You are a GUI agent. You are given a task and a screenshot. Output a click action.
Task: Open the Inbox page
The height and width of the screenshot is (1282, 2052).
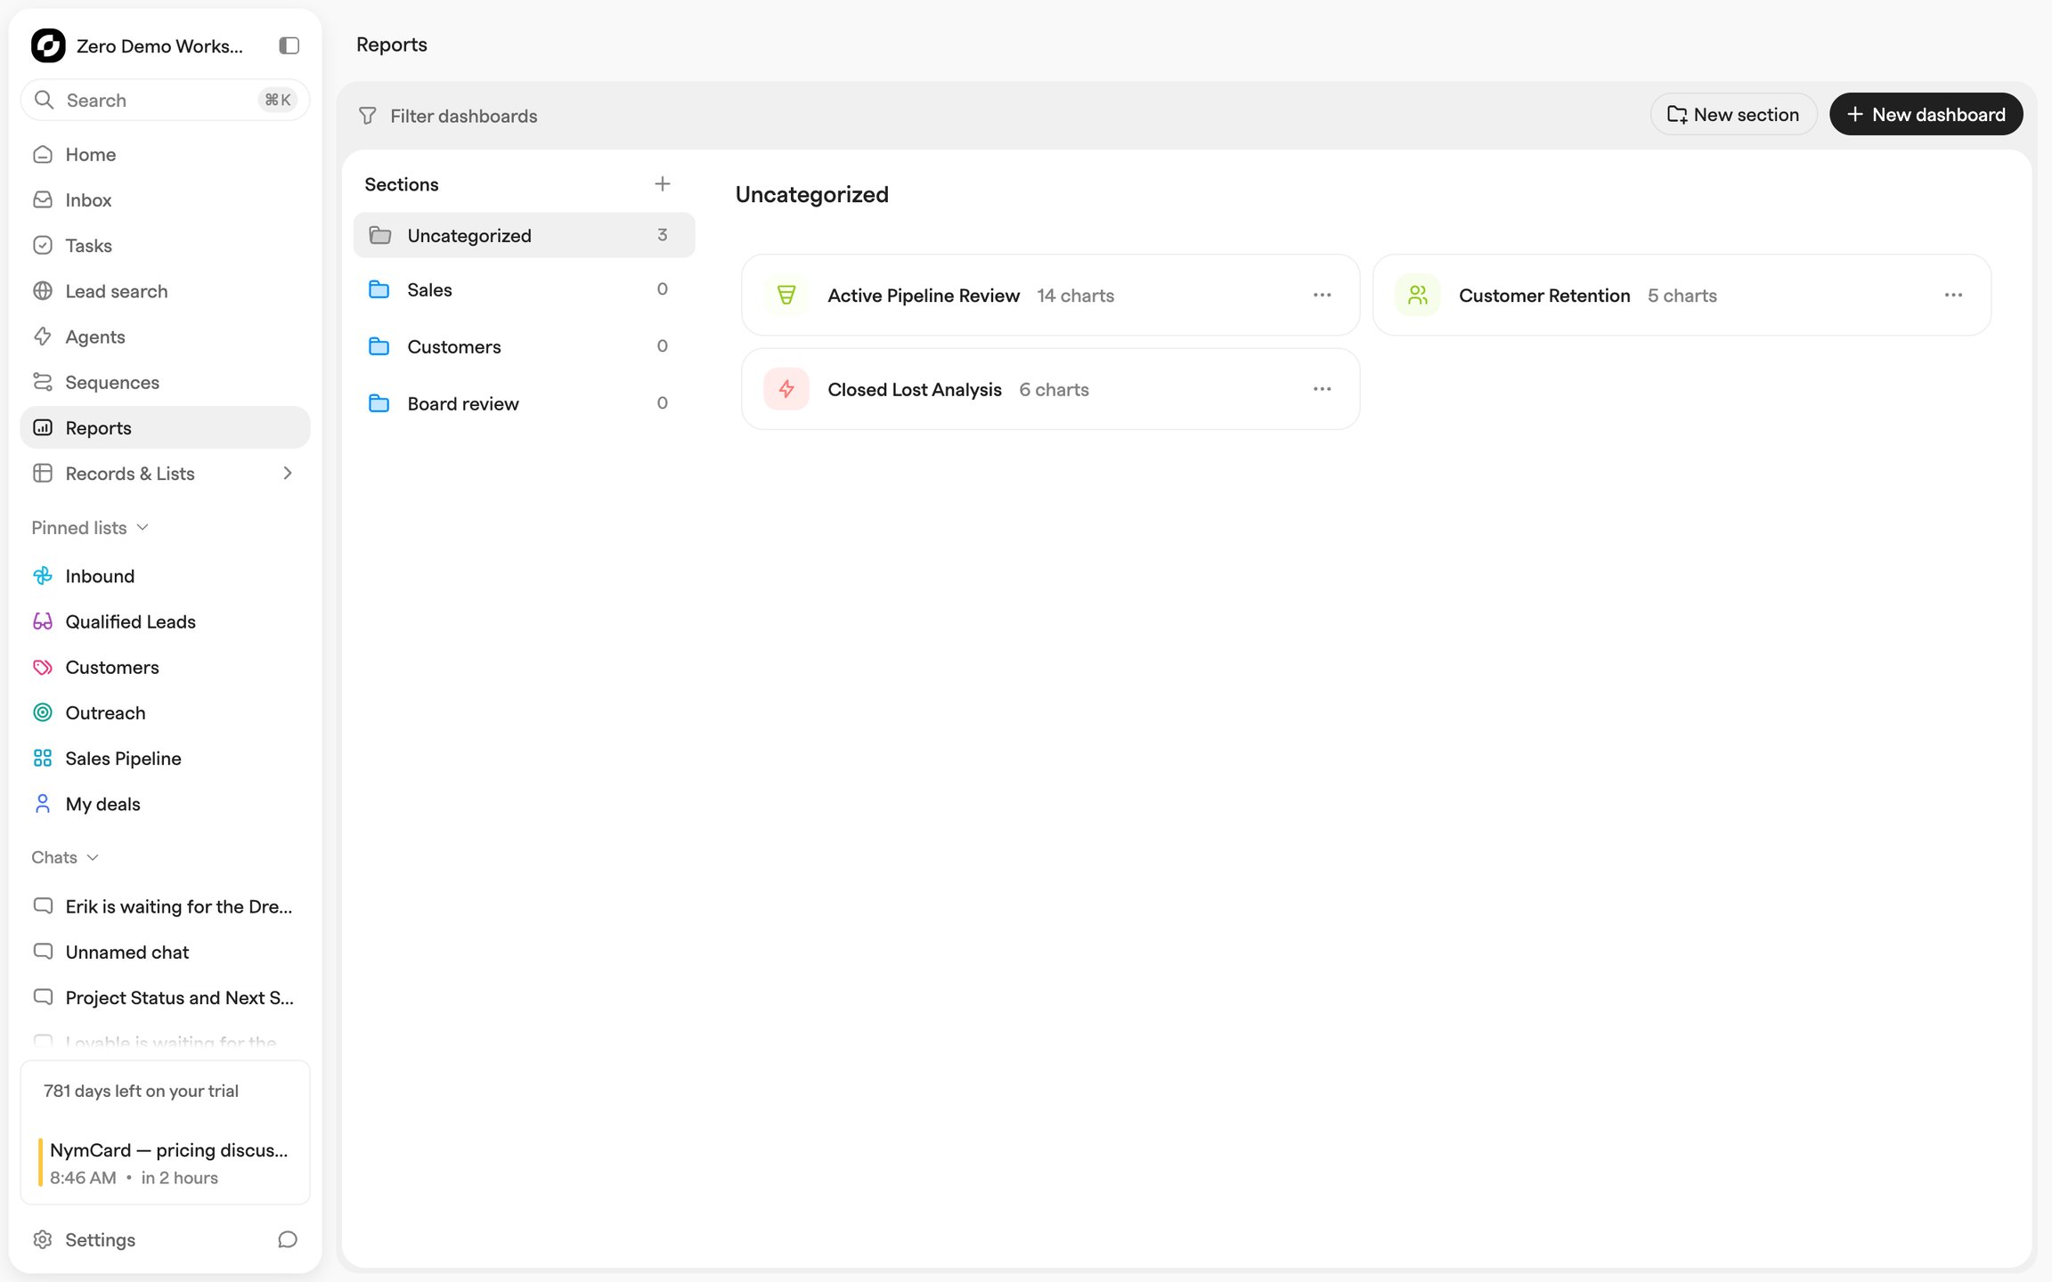(x=165, y=199)
